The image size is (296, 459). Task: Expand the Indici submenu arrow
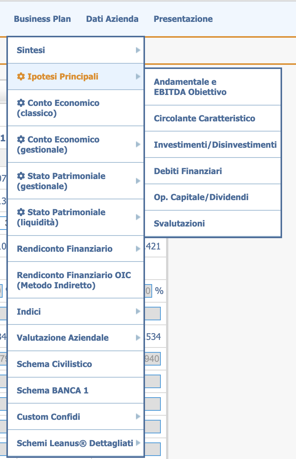[x=138, y=312]
